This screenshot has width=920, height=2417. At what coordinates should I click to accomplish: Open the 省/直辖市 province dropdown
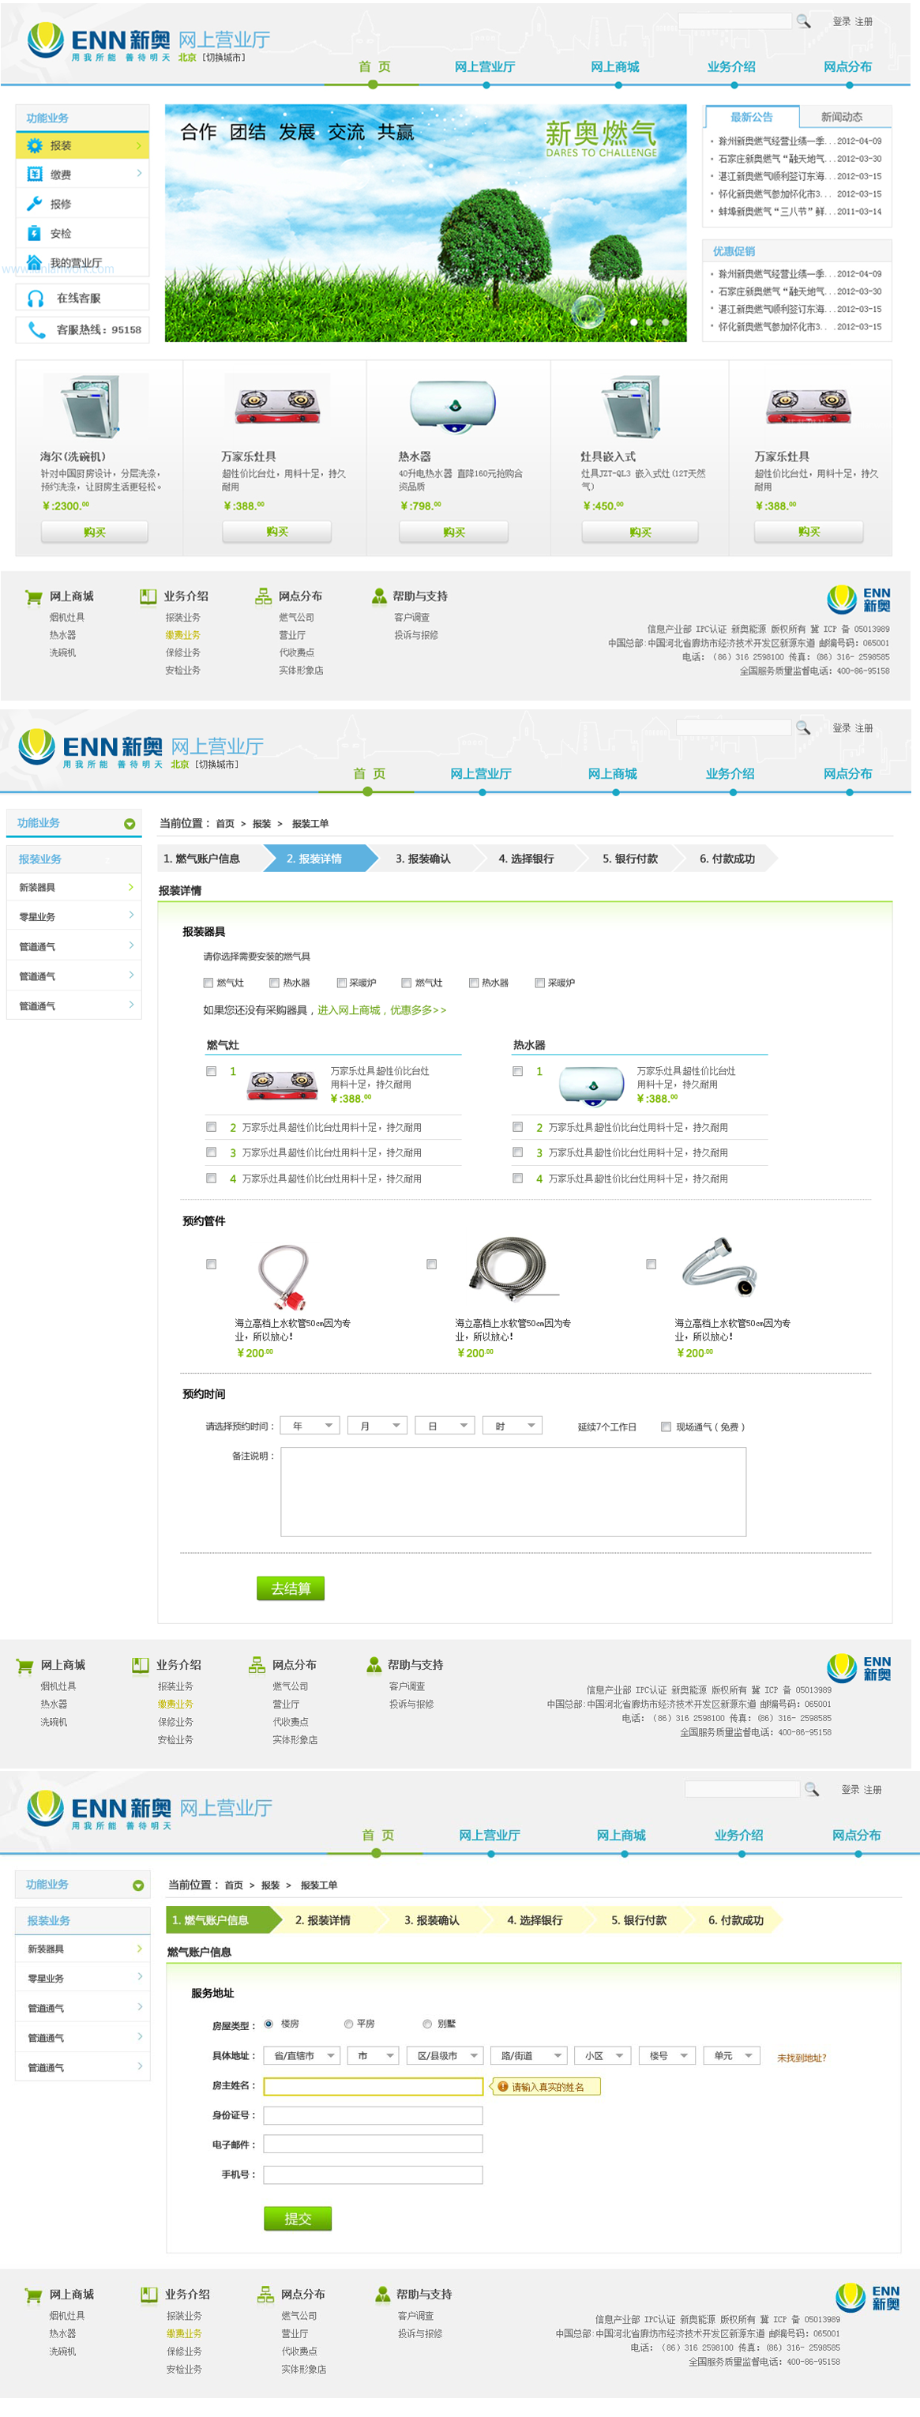302,2056
